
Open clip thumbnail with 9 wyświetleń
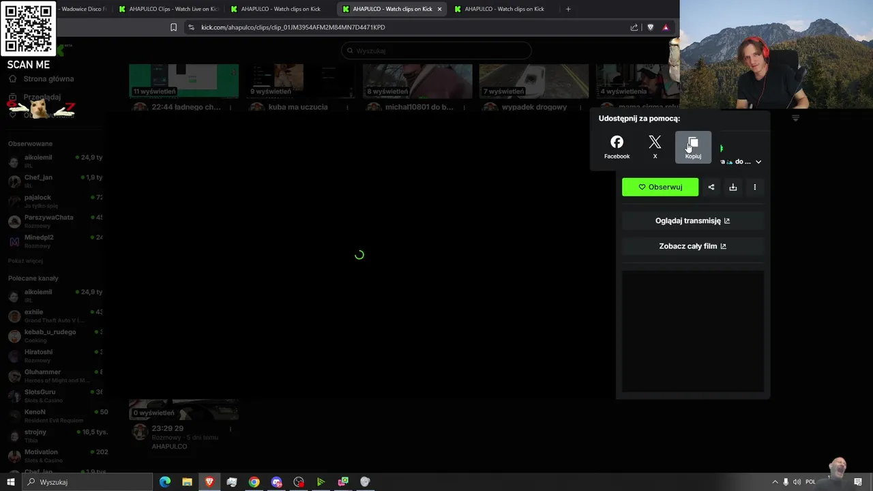click(301, 81)
